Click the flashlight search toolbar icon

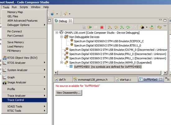pyautogui.click(x=65, y=14)
